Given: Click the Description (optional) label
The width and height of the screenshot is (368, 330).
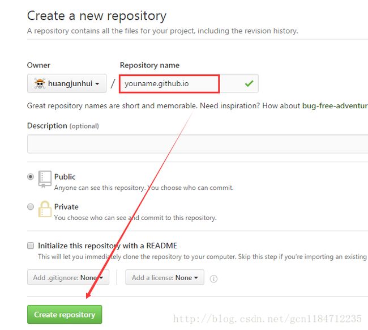Looking at the screenshot, I should (x=62, y=125).
